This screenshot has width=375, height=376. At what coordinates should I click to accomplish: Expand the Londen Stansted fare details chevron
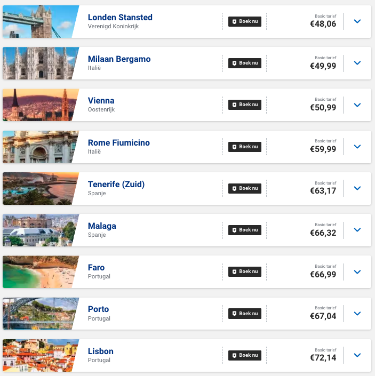click(x=357, y=21)
